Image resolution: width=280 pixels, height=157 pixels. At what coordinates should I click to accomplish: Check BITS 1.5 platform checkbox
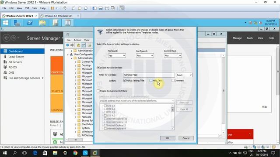(105, 106)
